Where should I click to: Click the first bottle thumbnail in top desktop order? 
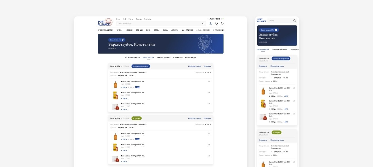115,85
